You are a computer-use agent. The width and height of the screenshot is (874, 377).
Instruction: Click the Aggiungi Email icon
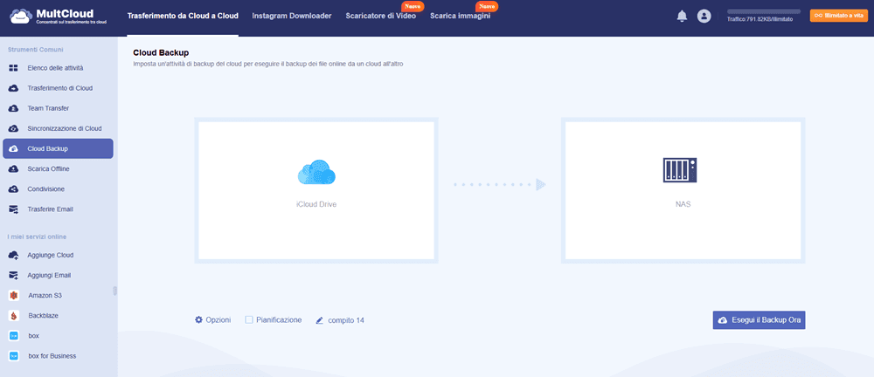pyautogui.click(x=13, y=275)
